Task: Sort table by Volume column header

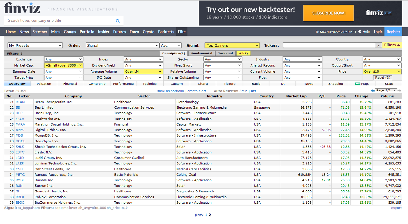Action: (x=387, y=96)
